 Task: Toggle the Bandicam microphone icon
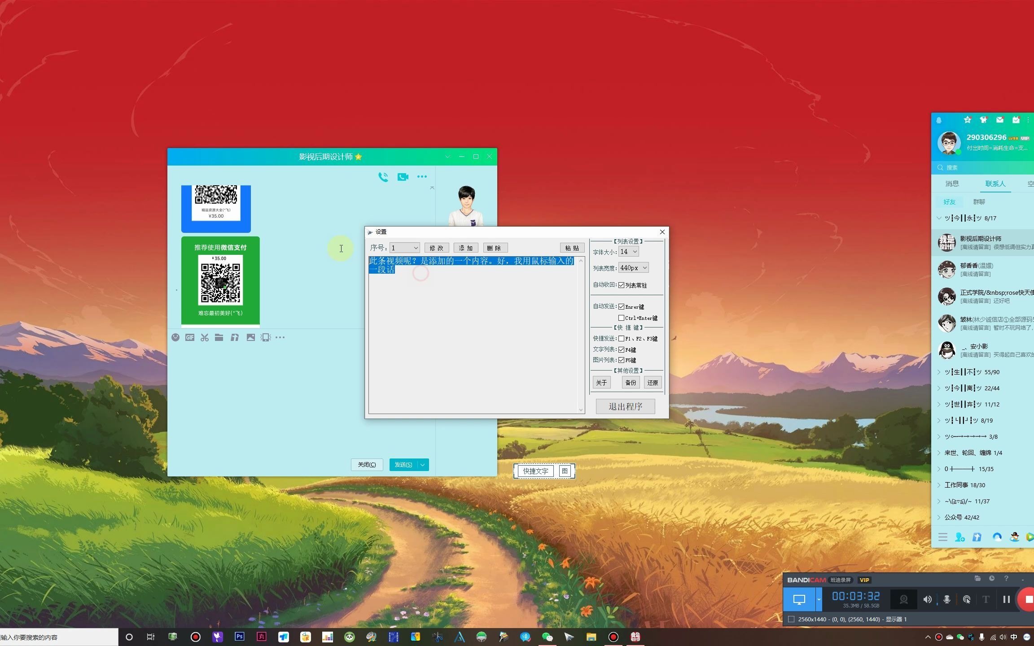click(x=947, y=599)
